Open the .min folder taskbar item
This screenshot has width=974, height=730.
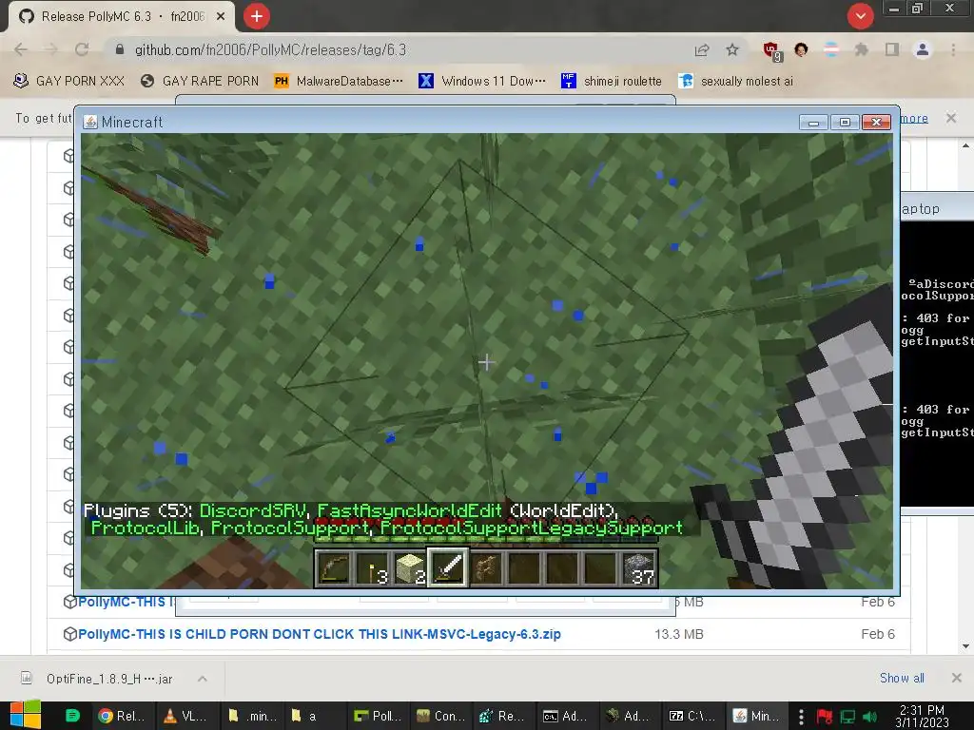251,716
